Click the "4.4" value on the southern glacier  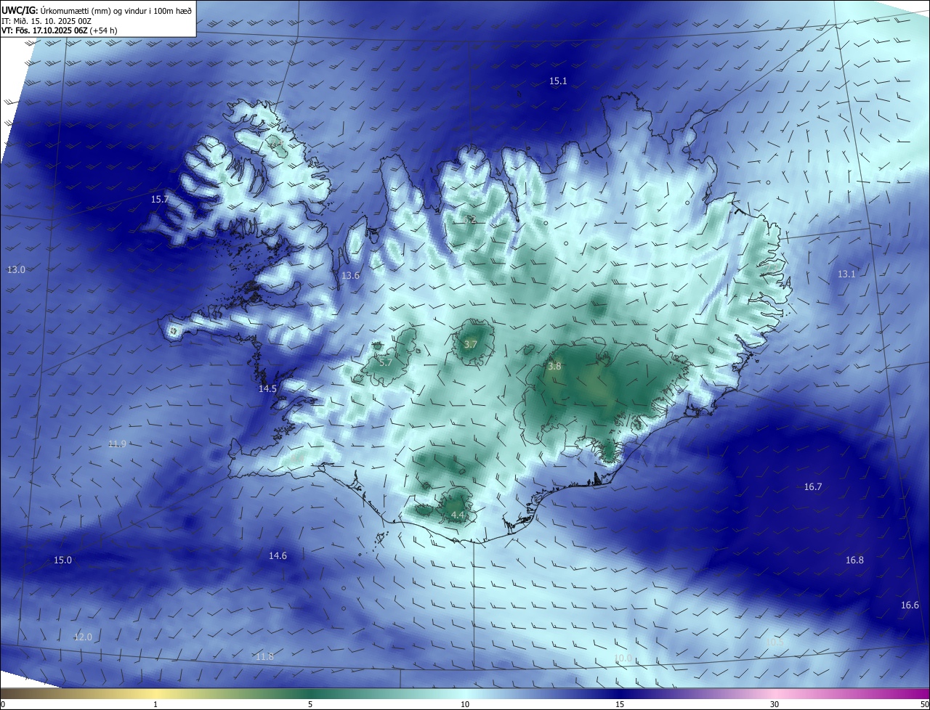pyautogui.click(x=457, y=515)
